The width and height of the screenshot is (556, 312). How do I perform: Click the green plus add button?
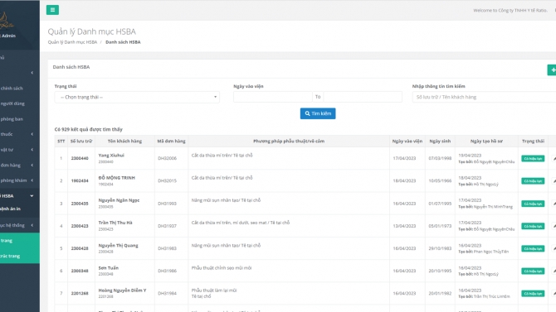(552, 70)
